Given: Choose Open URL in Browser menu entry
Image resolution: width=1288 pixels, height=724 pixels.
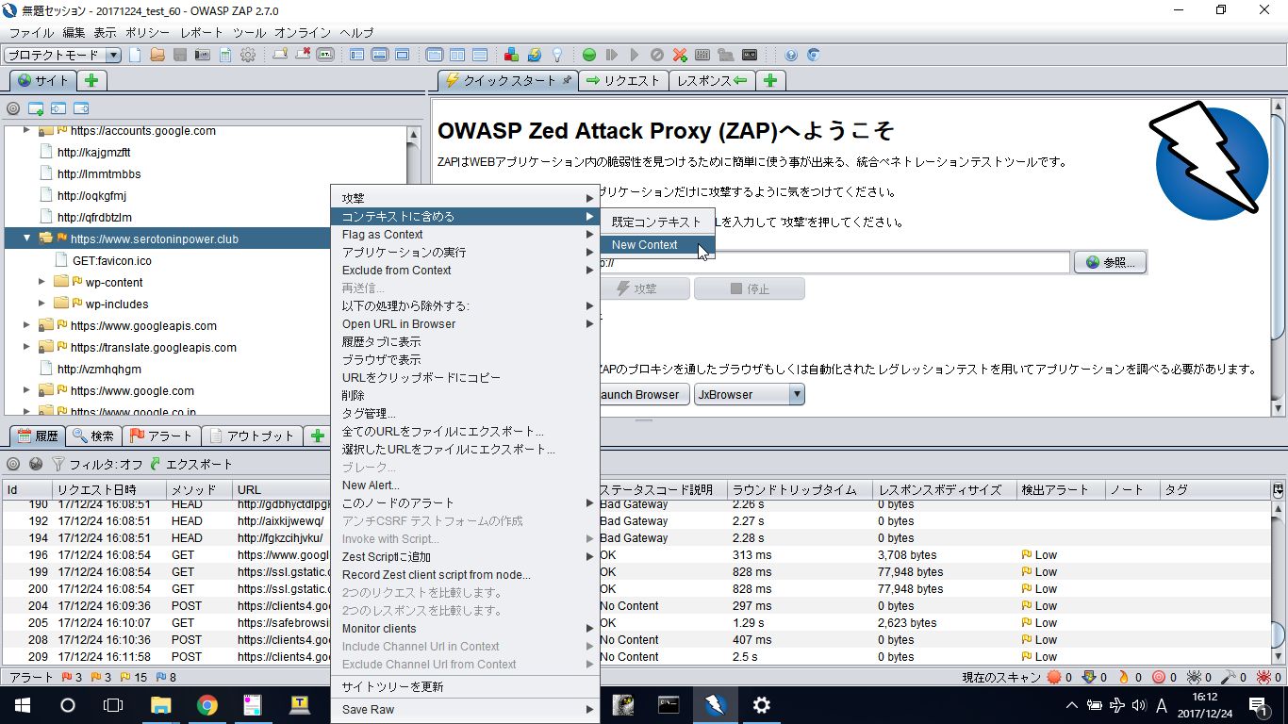Looking at the screenshot, I should tap(466, 323).
